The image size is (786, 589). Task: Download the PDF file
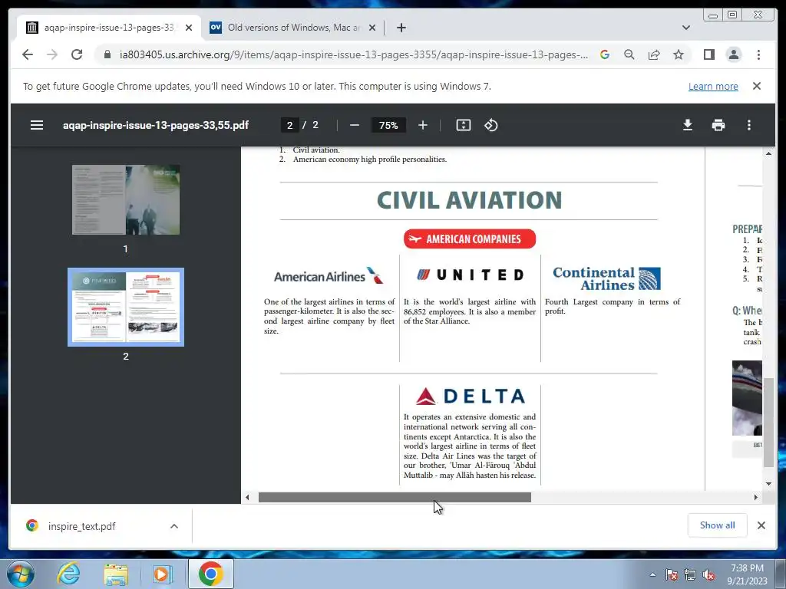(688, 125)
